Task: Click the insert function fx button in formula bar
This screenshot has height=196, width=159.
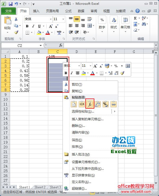Action: click(x=61, y=45)
